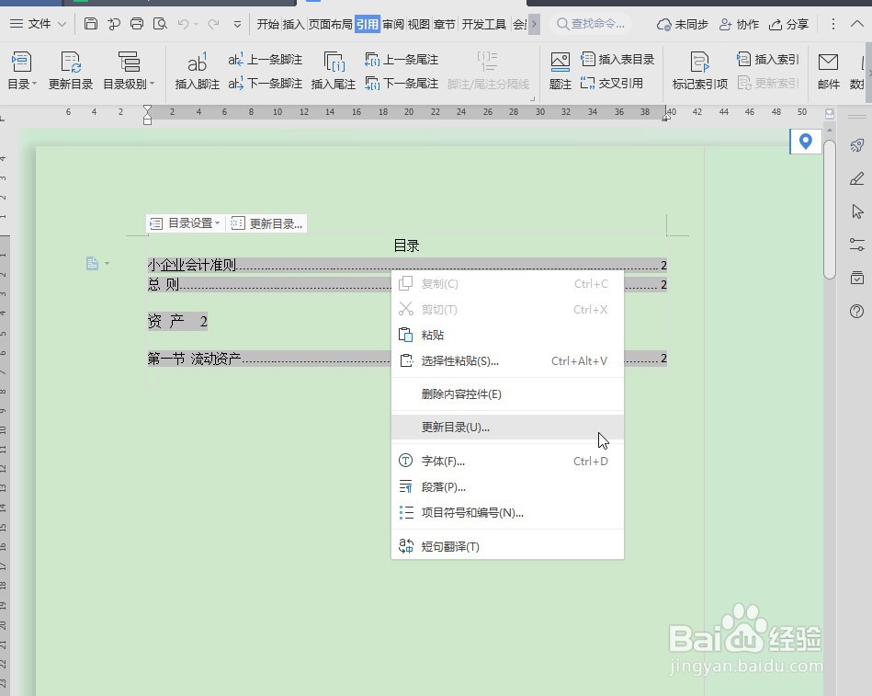Switch to the 审阅 ribbon tab

coord(392,25)
